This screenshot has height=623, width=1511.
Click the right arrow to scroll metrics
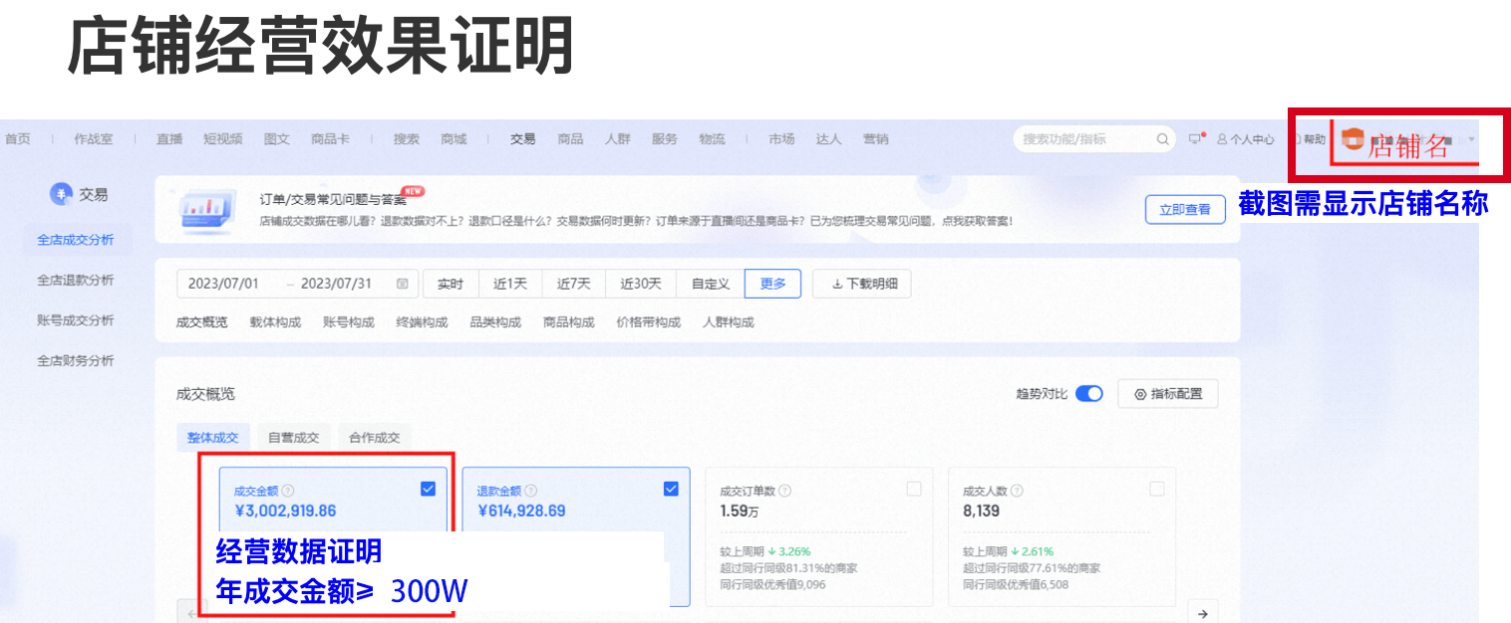(x=1203, y=614)
